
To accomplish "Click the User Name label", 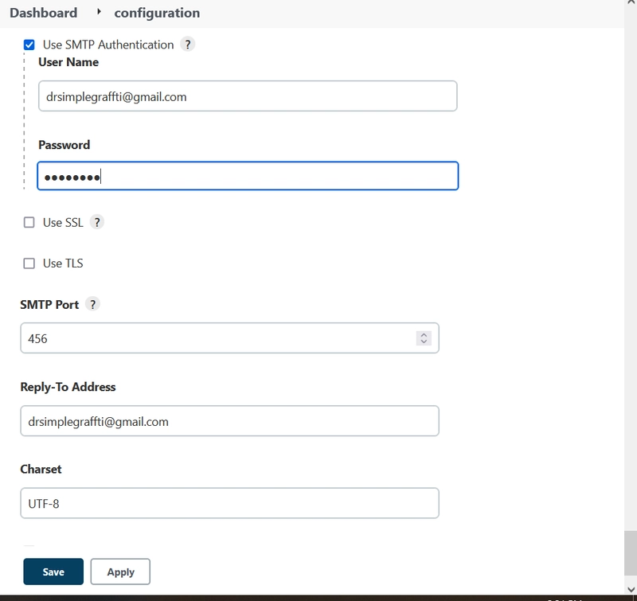I will [x=68, y=62].
